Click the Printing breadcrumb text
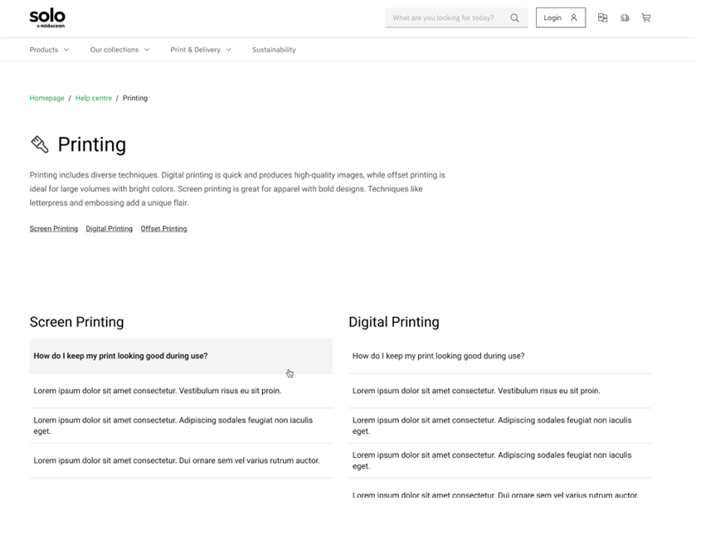The width and height of the screenshot is (706, 535). 135,98
